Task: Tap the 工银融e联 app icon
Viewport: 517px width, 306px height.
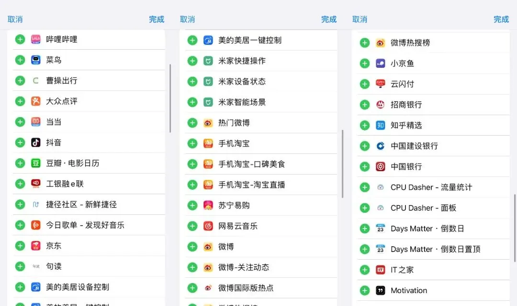Action: coord(35,184)
